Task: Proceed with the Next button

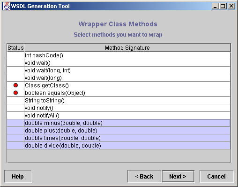Action: coord(178,177)
